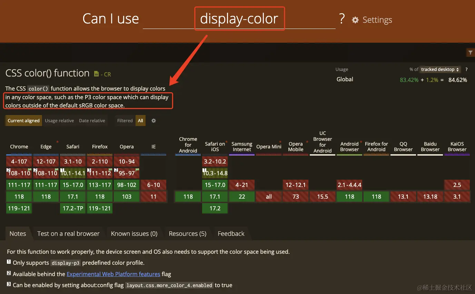Click Safari on iOS 17.2 cell
The width and height of the screenshot is (475, 294).
[x=215, y=208]
